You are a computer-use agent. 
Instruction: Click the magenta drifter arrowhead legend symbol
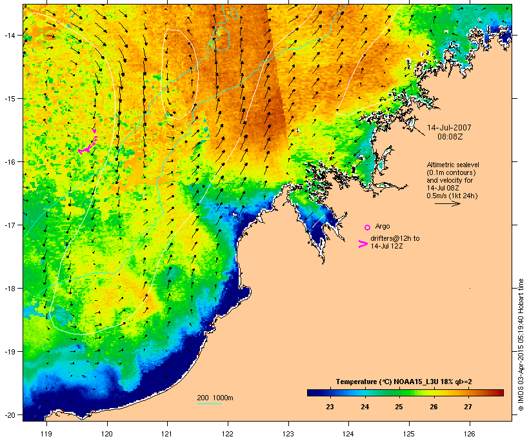tap(363, 244)
